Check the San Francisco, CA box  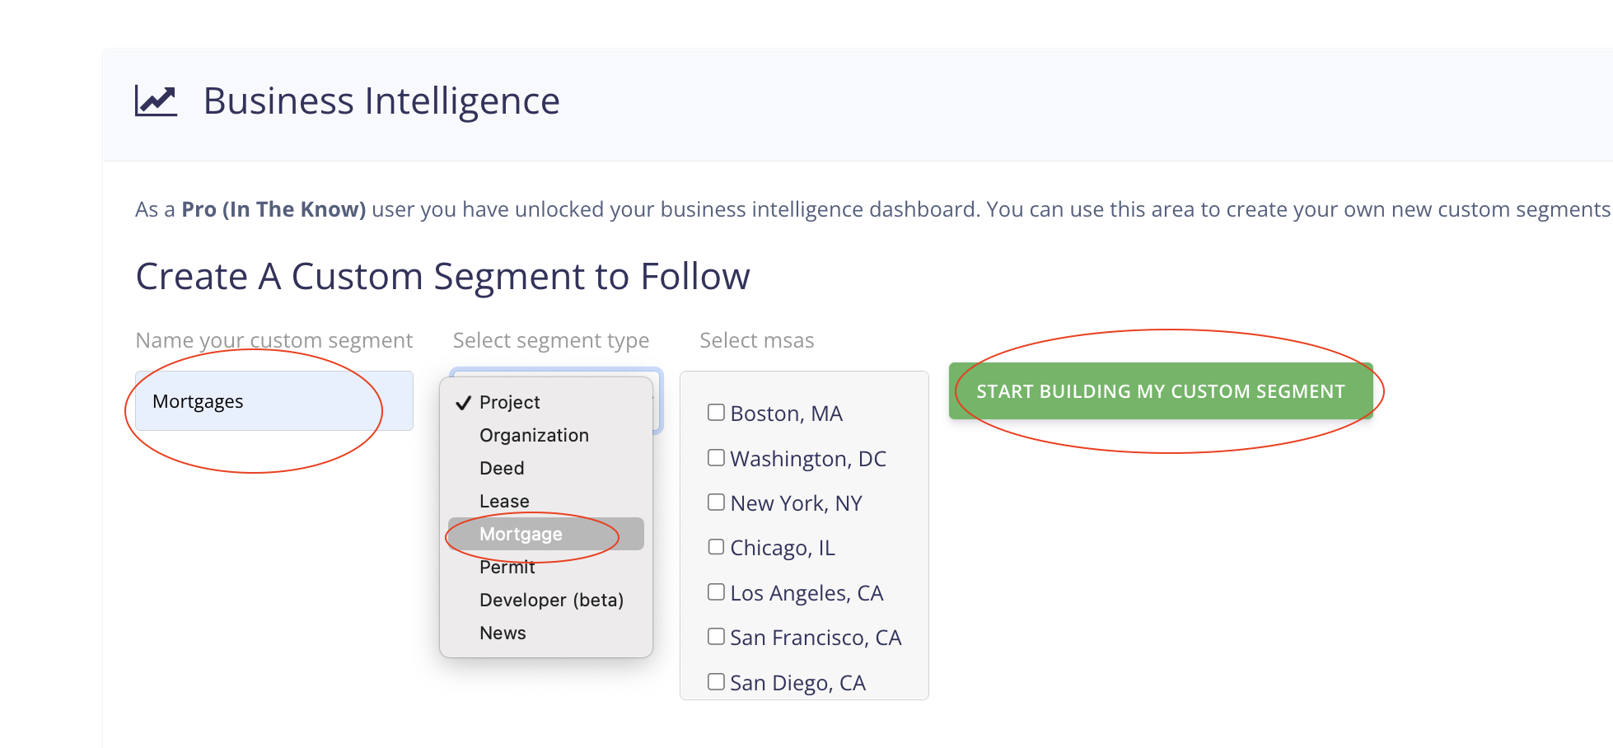click(x=716, y=637)
